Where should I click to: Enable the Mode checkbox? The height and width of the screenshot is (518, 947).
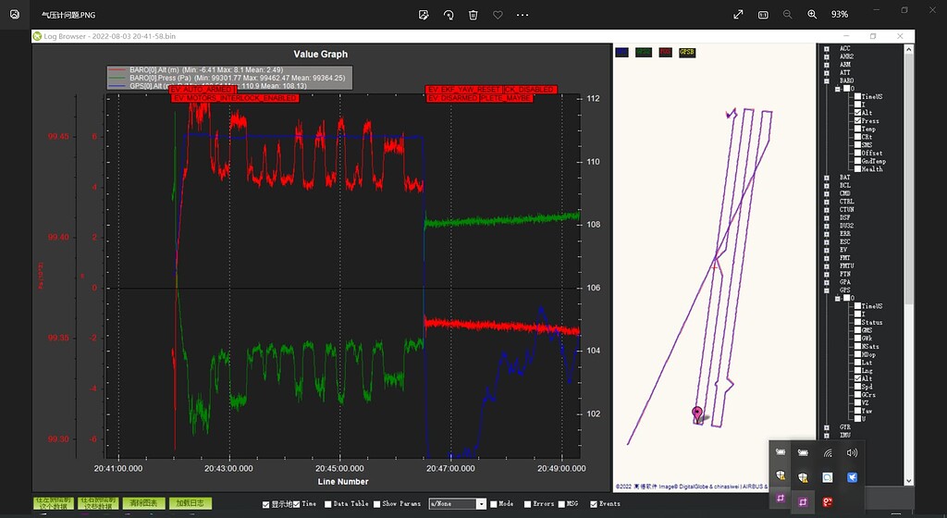[x=494, y=504]
